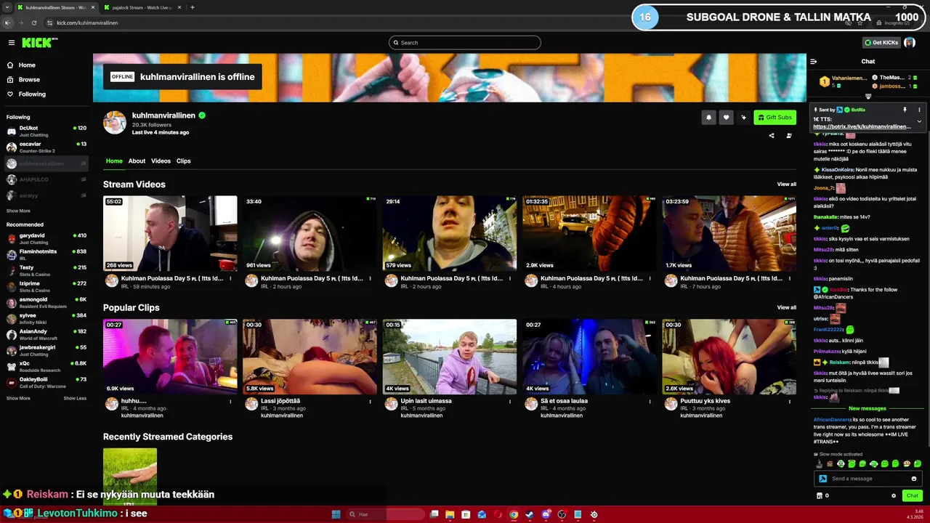This screenshot has height=523, width=930.
Task: Open the Puuttuu yks kives clip title
Action: 705,401
